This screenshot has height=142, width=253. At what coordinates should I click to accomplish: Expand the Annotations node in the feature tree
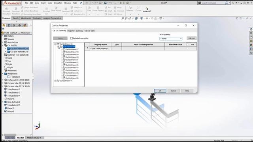pos(3,42)
